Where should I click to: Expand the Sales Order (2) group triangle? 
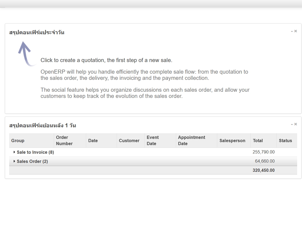pyautogui.click(x=14, y=161)
